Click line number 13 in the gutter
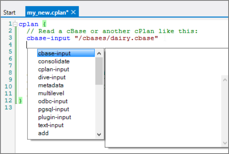This screenshot has height=154, width=229. coord(8,107)
